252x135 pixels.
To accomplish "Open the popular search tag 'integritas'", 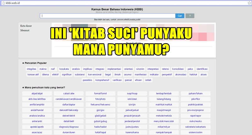I will click(31, 69).
